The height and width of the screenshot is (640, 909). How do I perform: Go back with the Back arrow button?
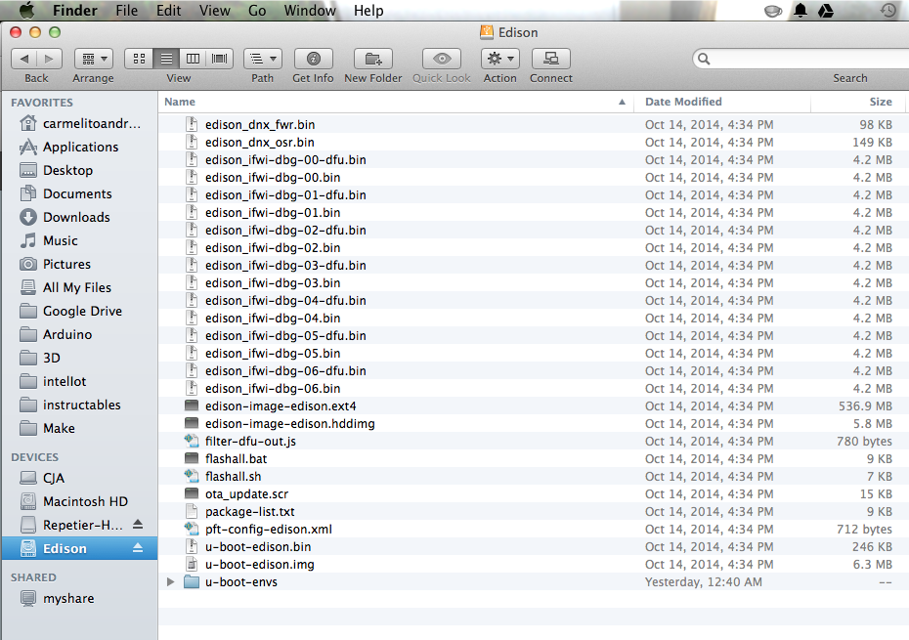(x=23, y=59)
